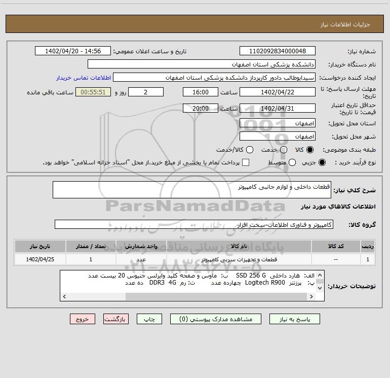Click the بازگشت back button
This screenshot has height=378, width=390.
(116, 319)
